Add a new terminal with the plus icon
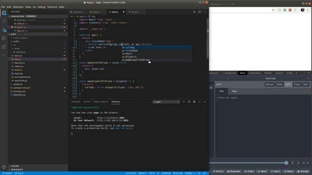The height and width of the screenshot is (175, 312). [184, 102]
